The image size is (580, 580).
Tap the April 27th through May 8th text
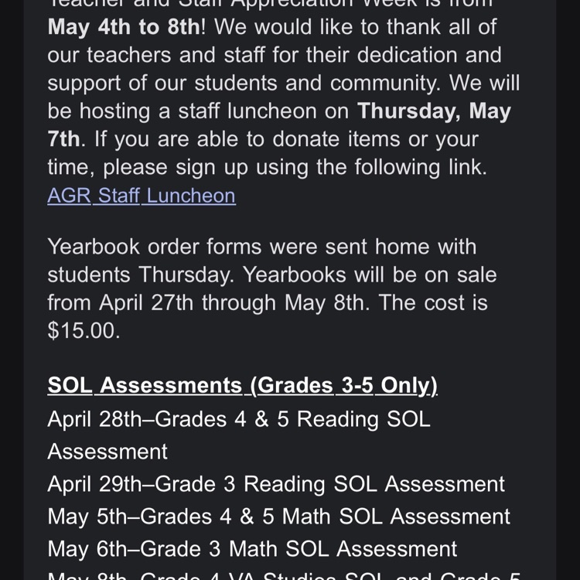[x=234, y=303]
